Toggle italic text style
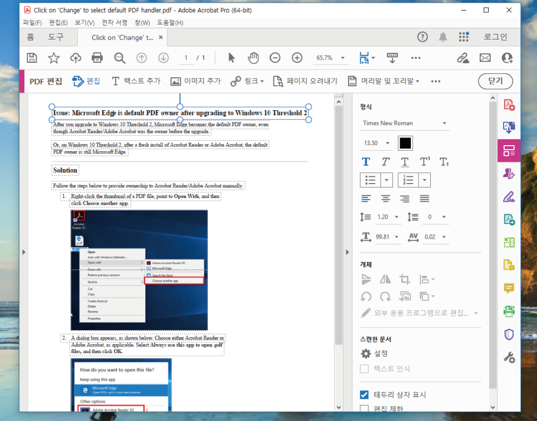The image size is (537, 421). (x=385, y=162)
